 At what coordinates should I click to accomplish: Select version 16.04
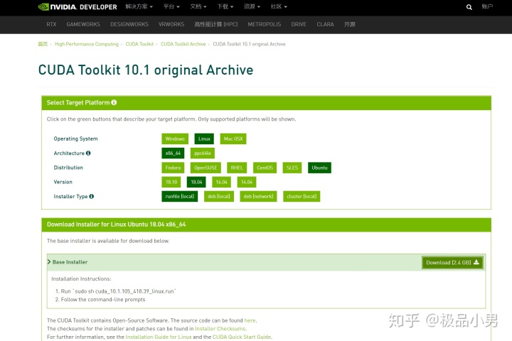(x=221, y=182)
